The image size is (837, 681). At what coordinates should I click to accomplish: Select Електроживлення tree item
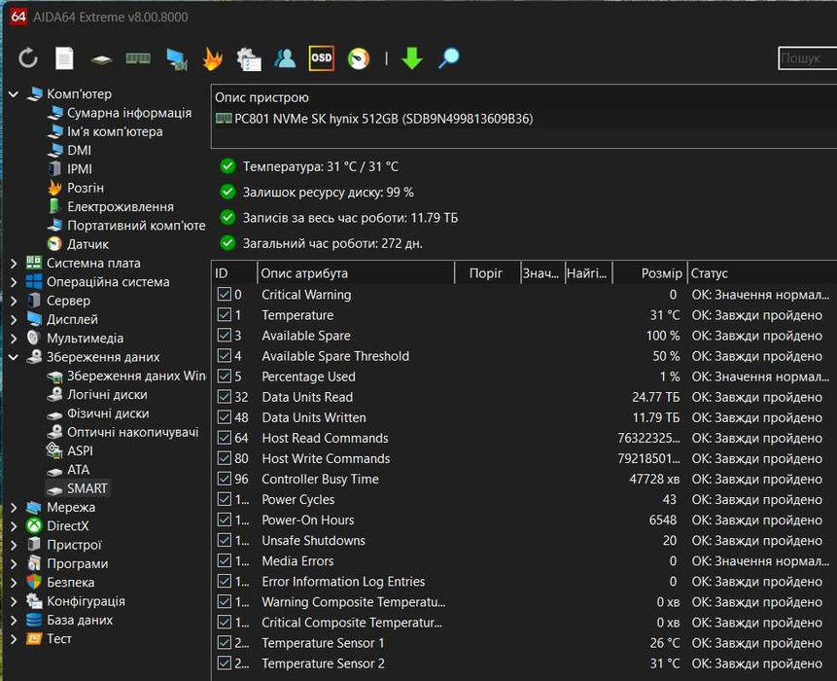121,206
